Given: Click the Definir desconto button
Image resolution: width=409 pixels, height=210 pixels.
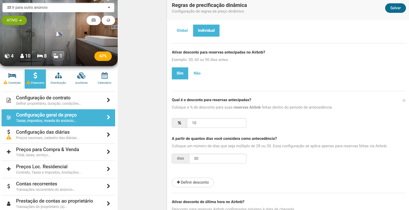Looking at the screenshot, I should [193, 182].
